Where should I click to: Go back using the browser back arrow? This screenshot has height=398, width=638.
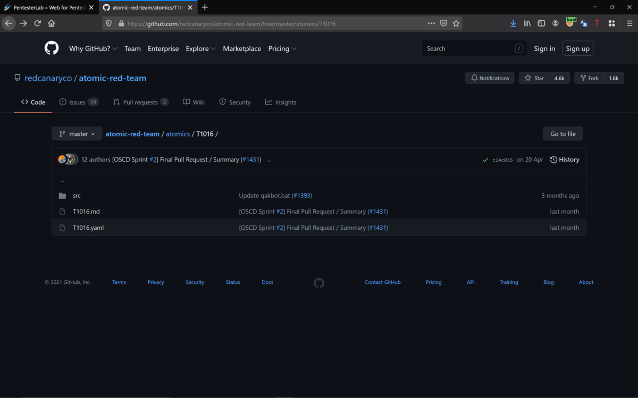point(9,23)
